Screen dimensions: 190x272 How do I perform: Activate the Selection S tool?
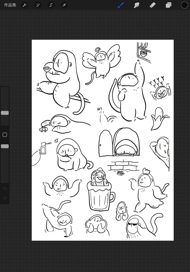(51, 5)
